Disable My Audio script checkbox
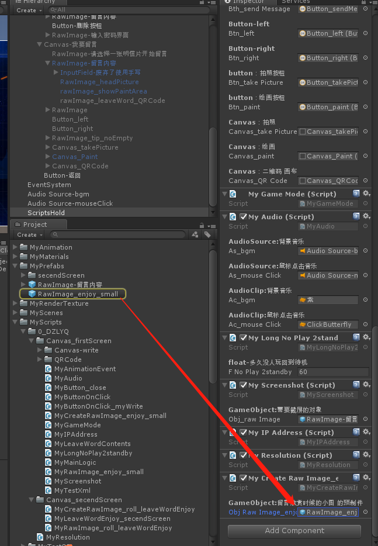This screenshot has height=546, width=378. [243, 217]
